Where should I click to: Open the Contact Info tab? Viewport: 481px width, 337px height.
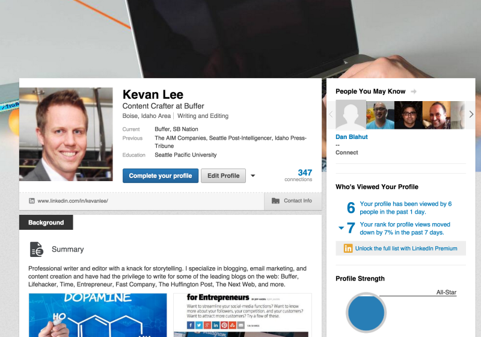(x=293, y=201)
